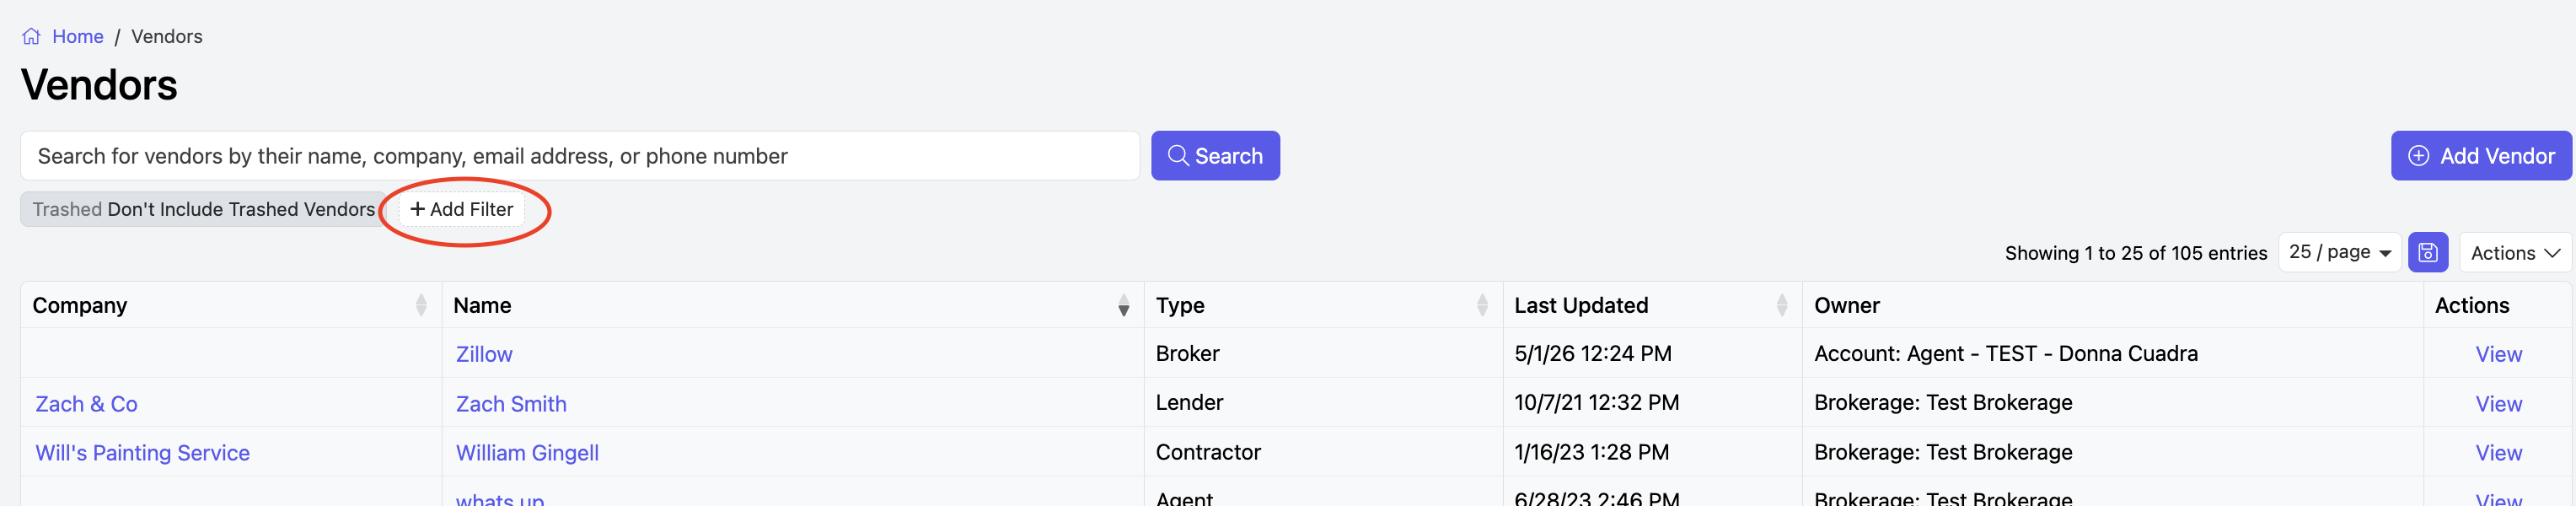The image size is (2576, 506).
Task: Sort by Company column arrows
Action: tap(421, 305)
